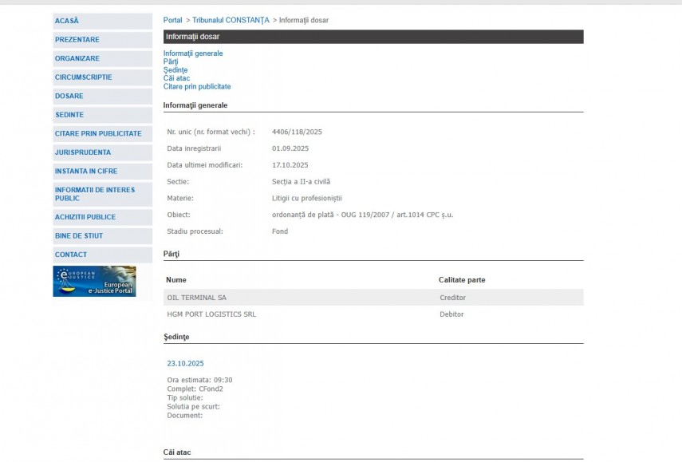The image size is (682, 462).
Task: Click the Portal breadcrumb link
Action: click(172, 20)
